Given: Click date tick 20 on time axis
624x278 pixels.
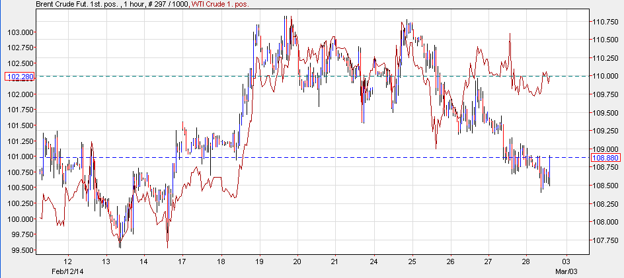Looking at the screenshot, I should tap(297, 262).
